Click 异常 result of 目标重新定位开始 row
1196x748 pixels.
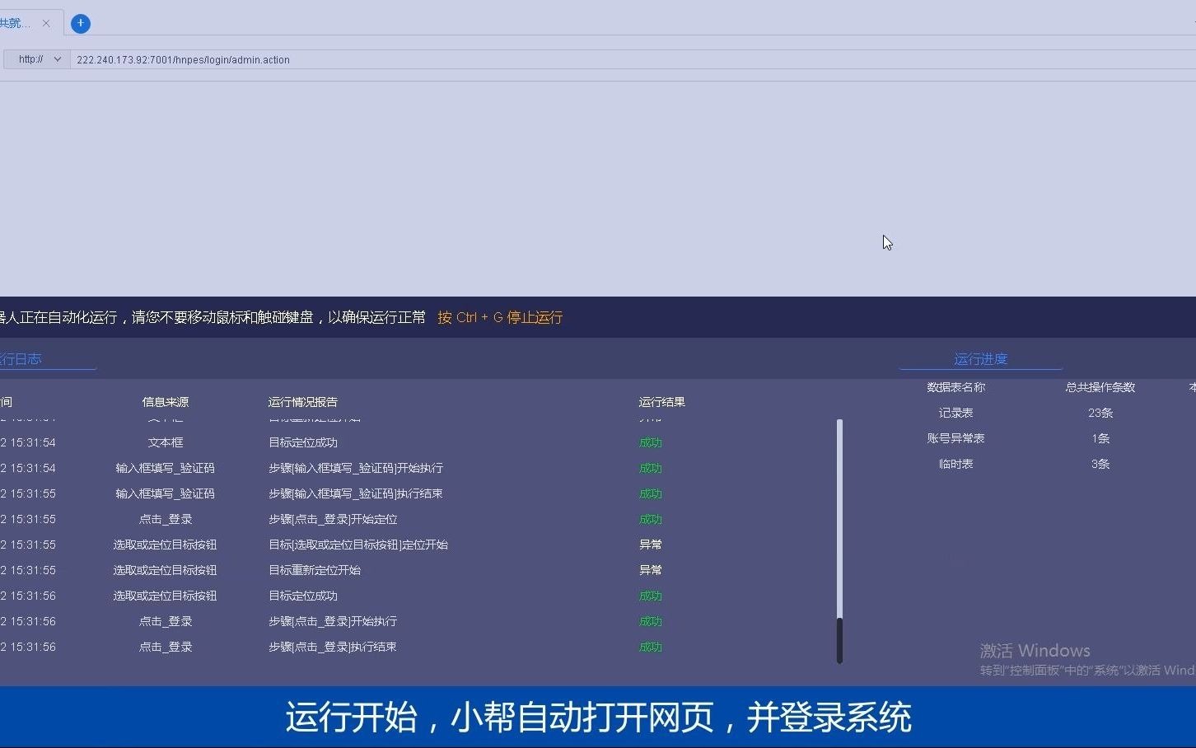(651, 570)
